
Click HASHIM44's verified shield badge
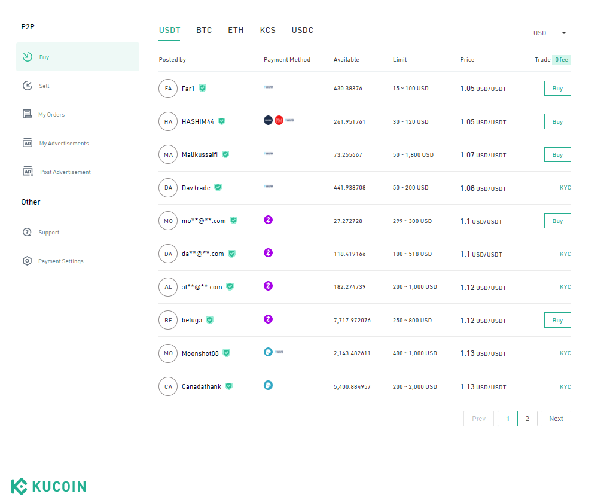pos(222,121)
